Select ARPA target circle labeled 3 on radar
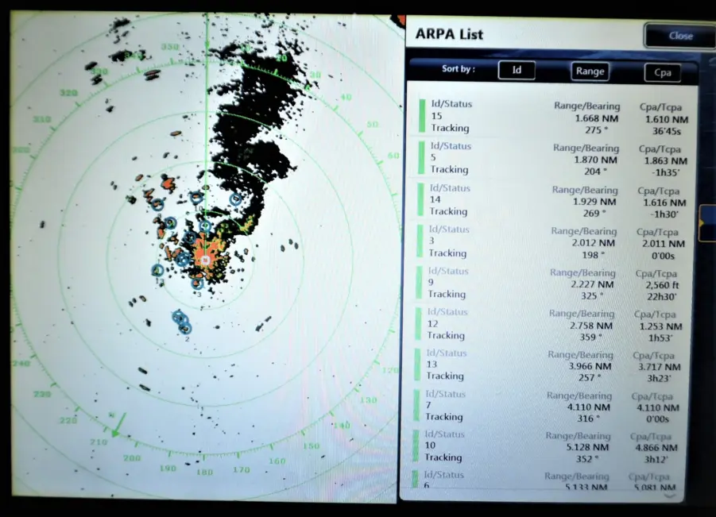 (197, 284)
